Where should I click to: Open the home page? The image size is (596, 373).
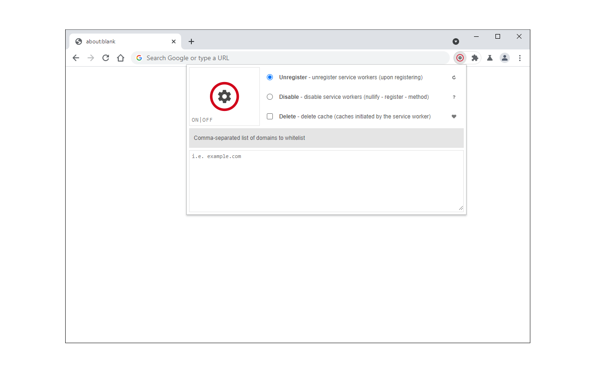121,58
